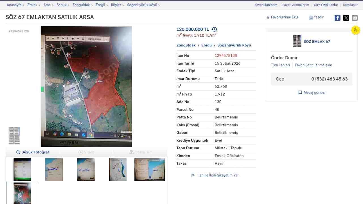Open price history clock icon

coord(214,29)
